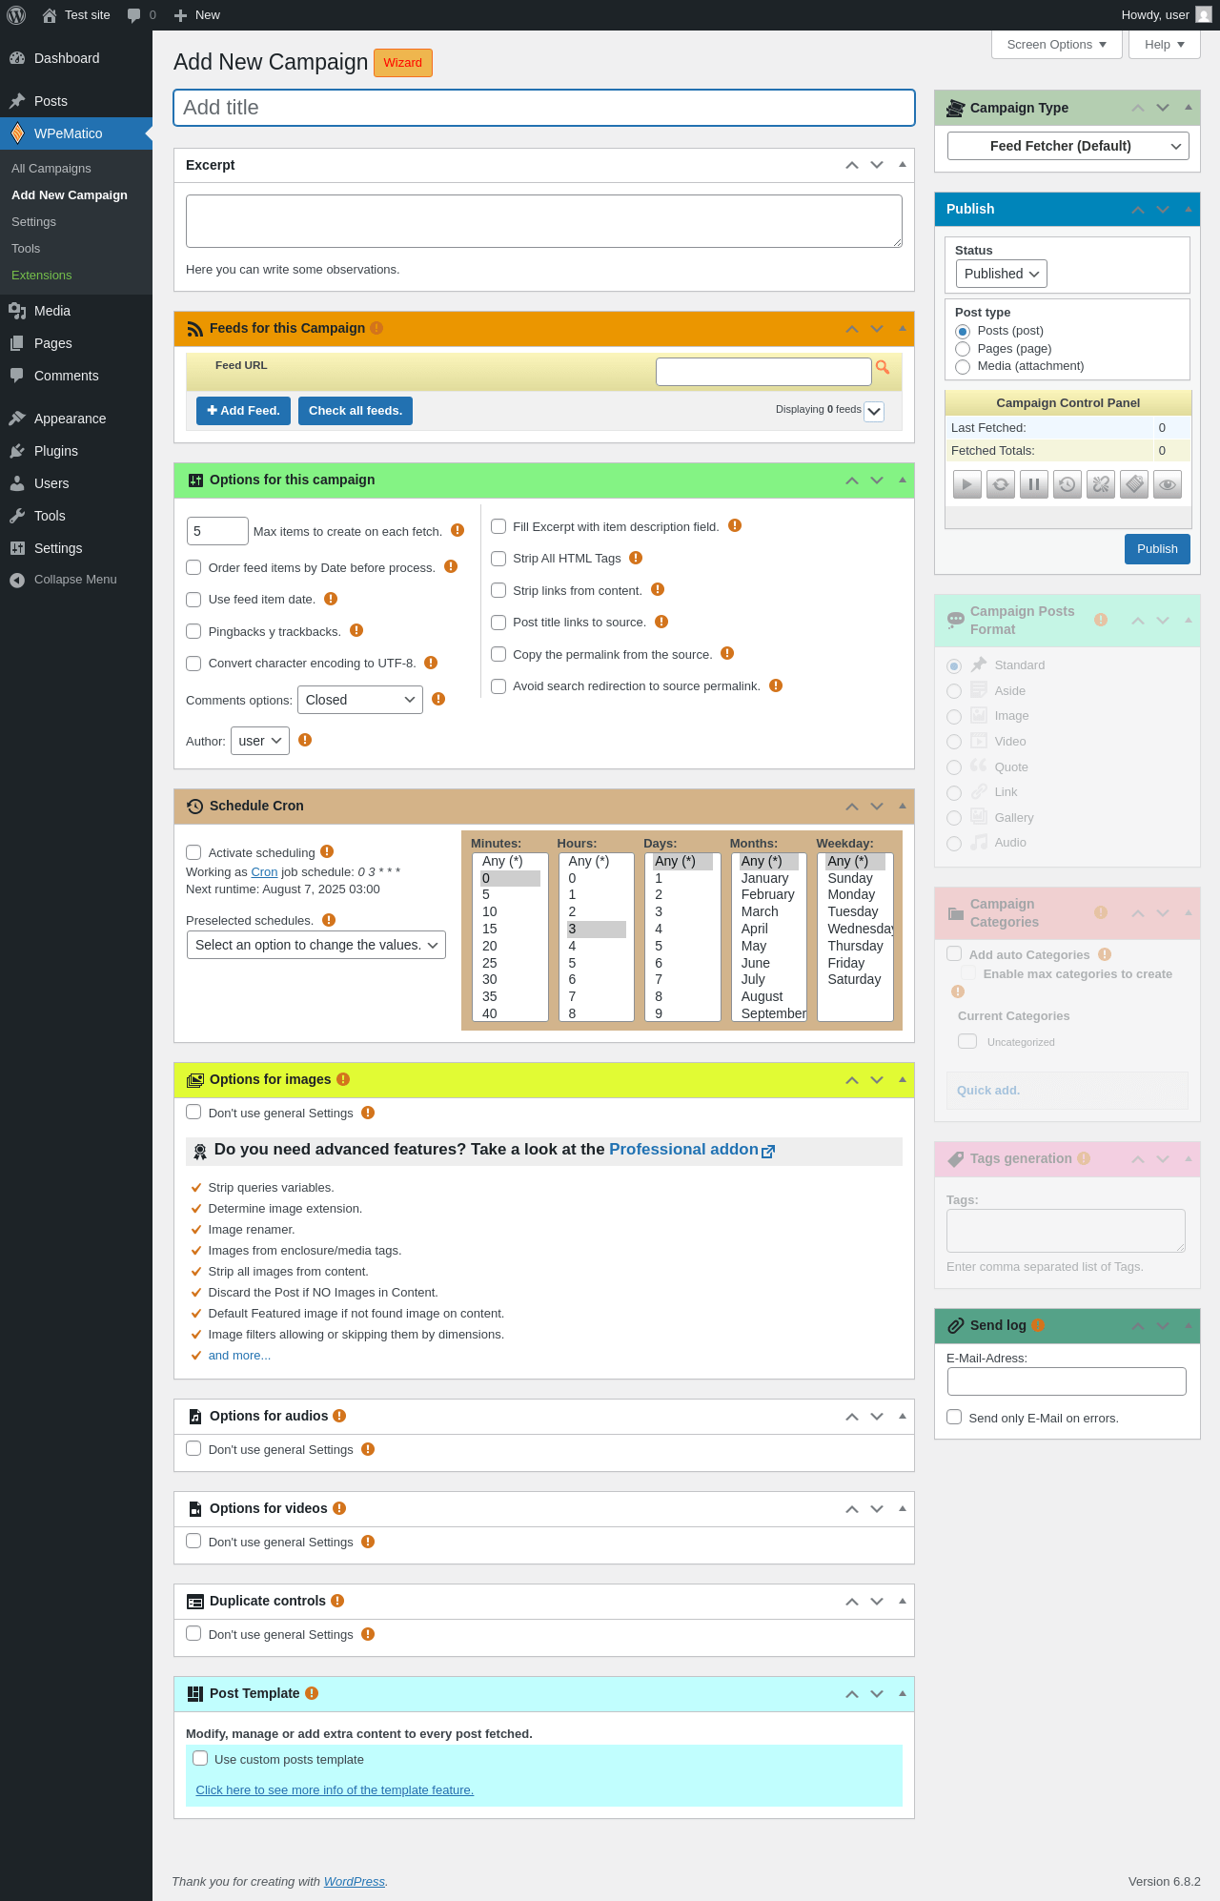The image size is (1220, 1901).
Task: Click the pause icon in Campaign Control Panel
Action: coord(1033,484)
